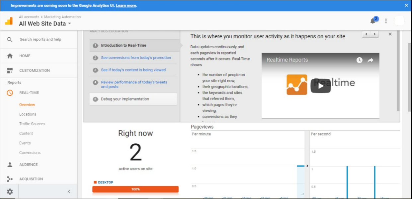Open the Content real-time report

coord(26,134)
